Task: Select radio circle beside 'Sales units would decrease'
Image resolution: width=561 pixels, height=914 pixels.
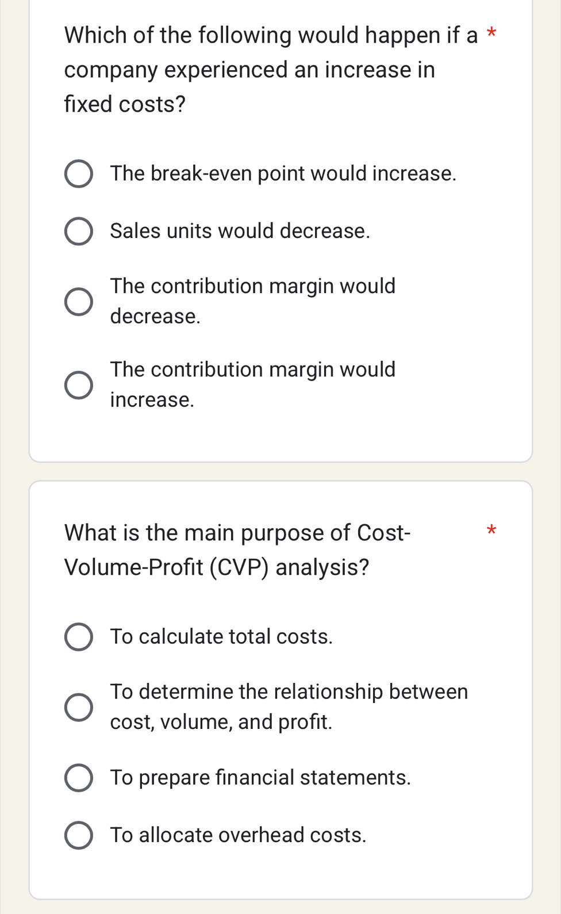Action: coord(78,232)
